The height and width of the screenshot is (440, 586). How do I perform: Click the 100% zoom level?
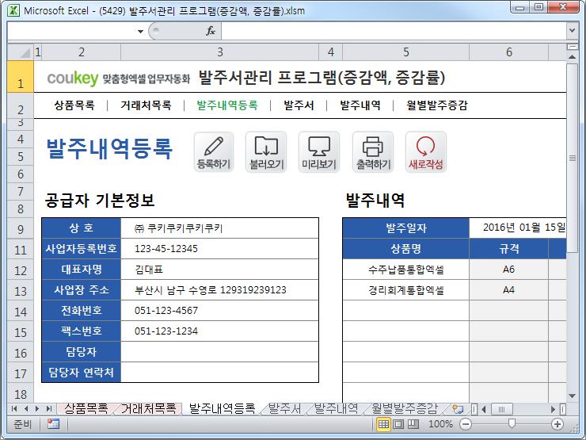(439, 424)
